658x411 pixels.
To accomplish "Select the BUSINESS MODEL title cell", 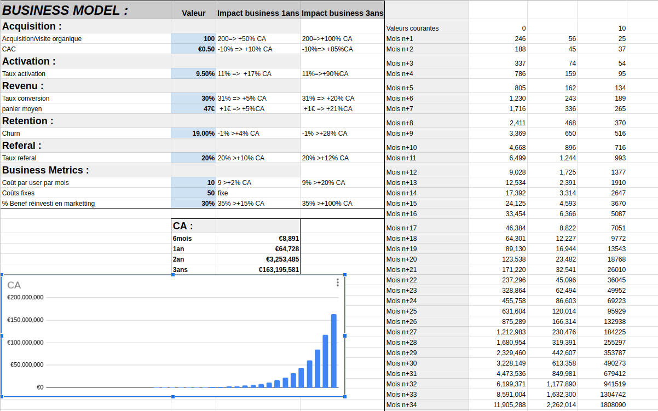I will coord(85,10).
